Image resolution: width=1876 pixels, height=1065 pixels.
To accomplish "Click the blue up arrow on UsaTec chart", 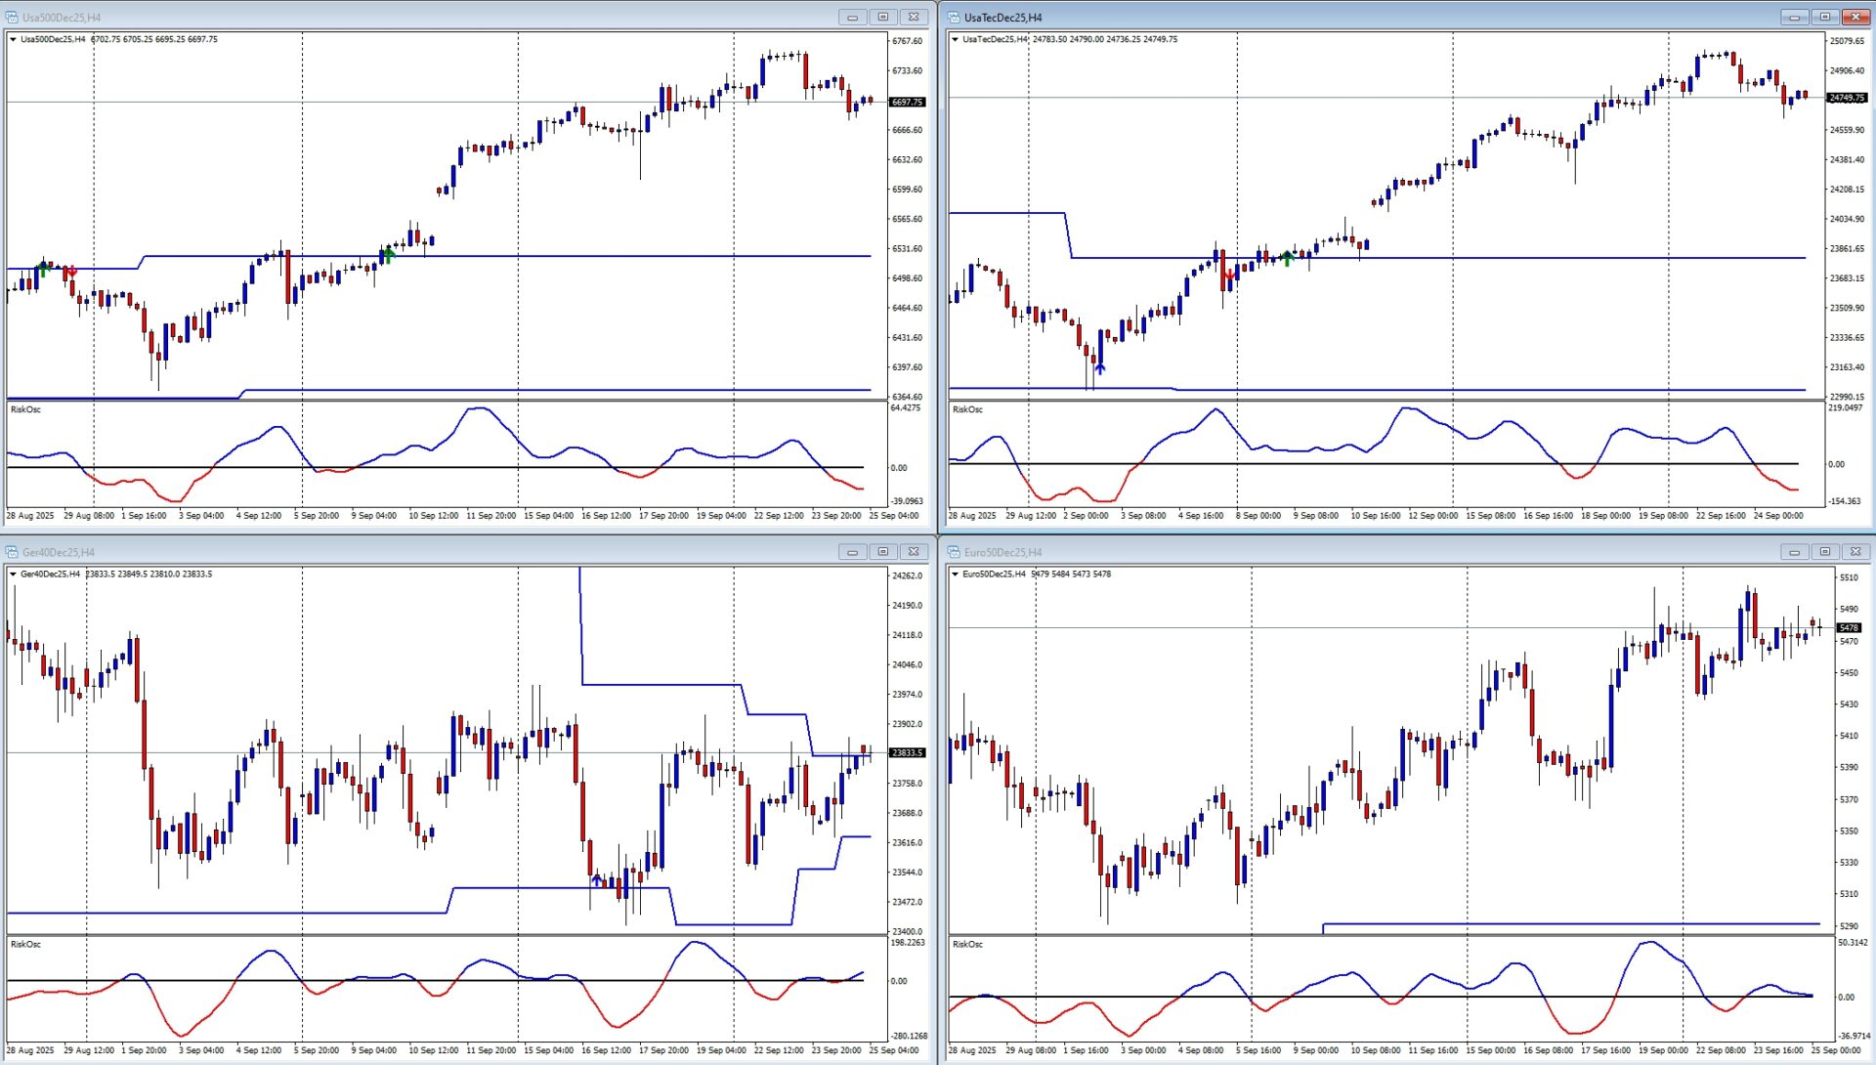I will click(1099, 368).
